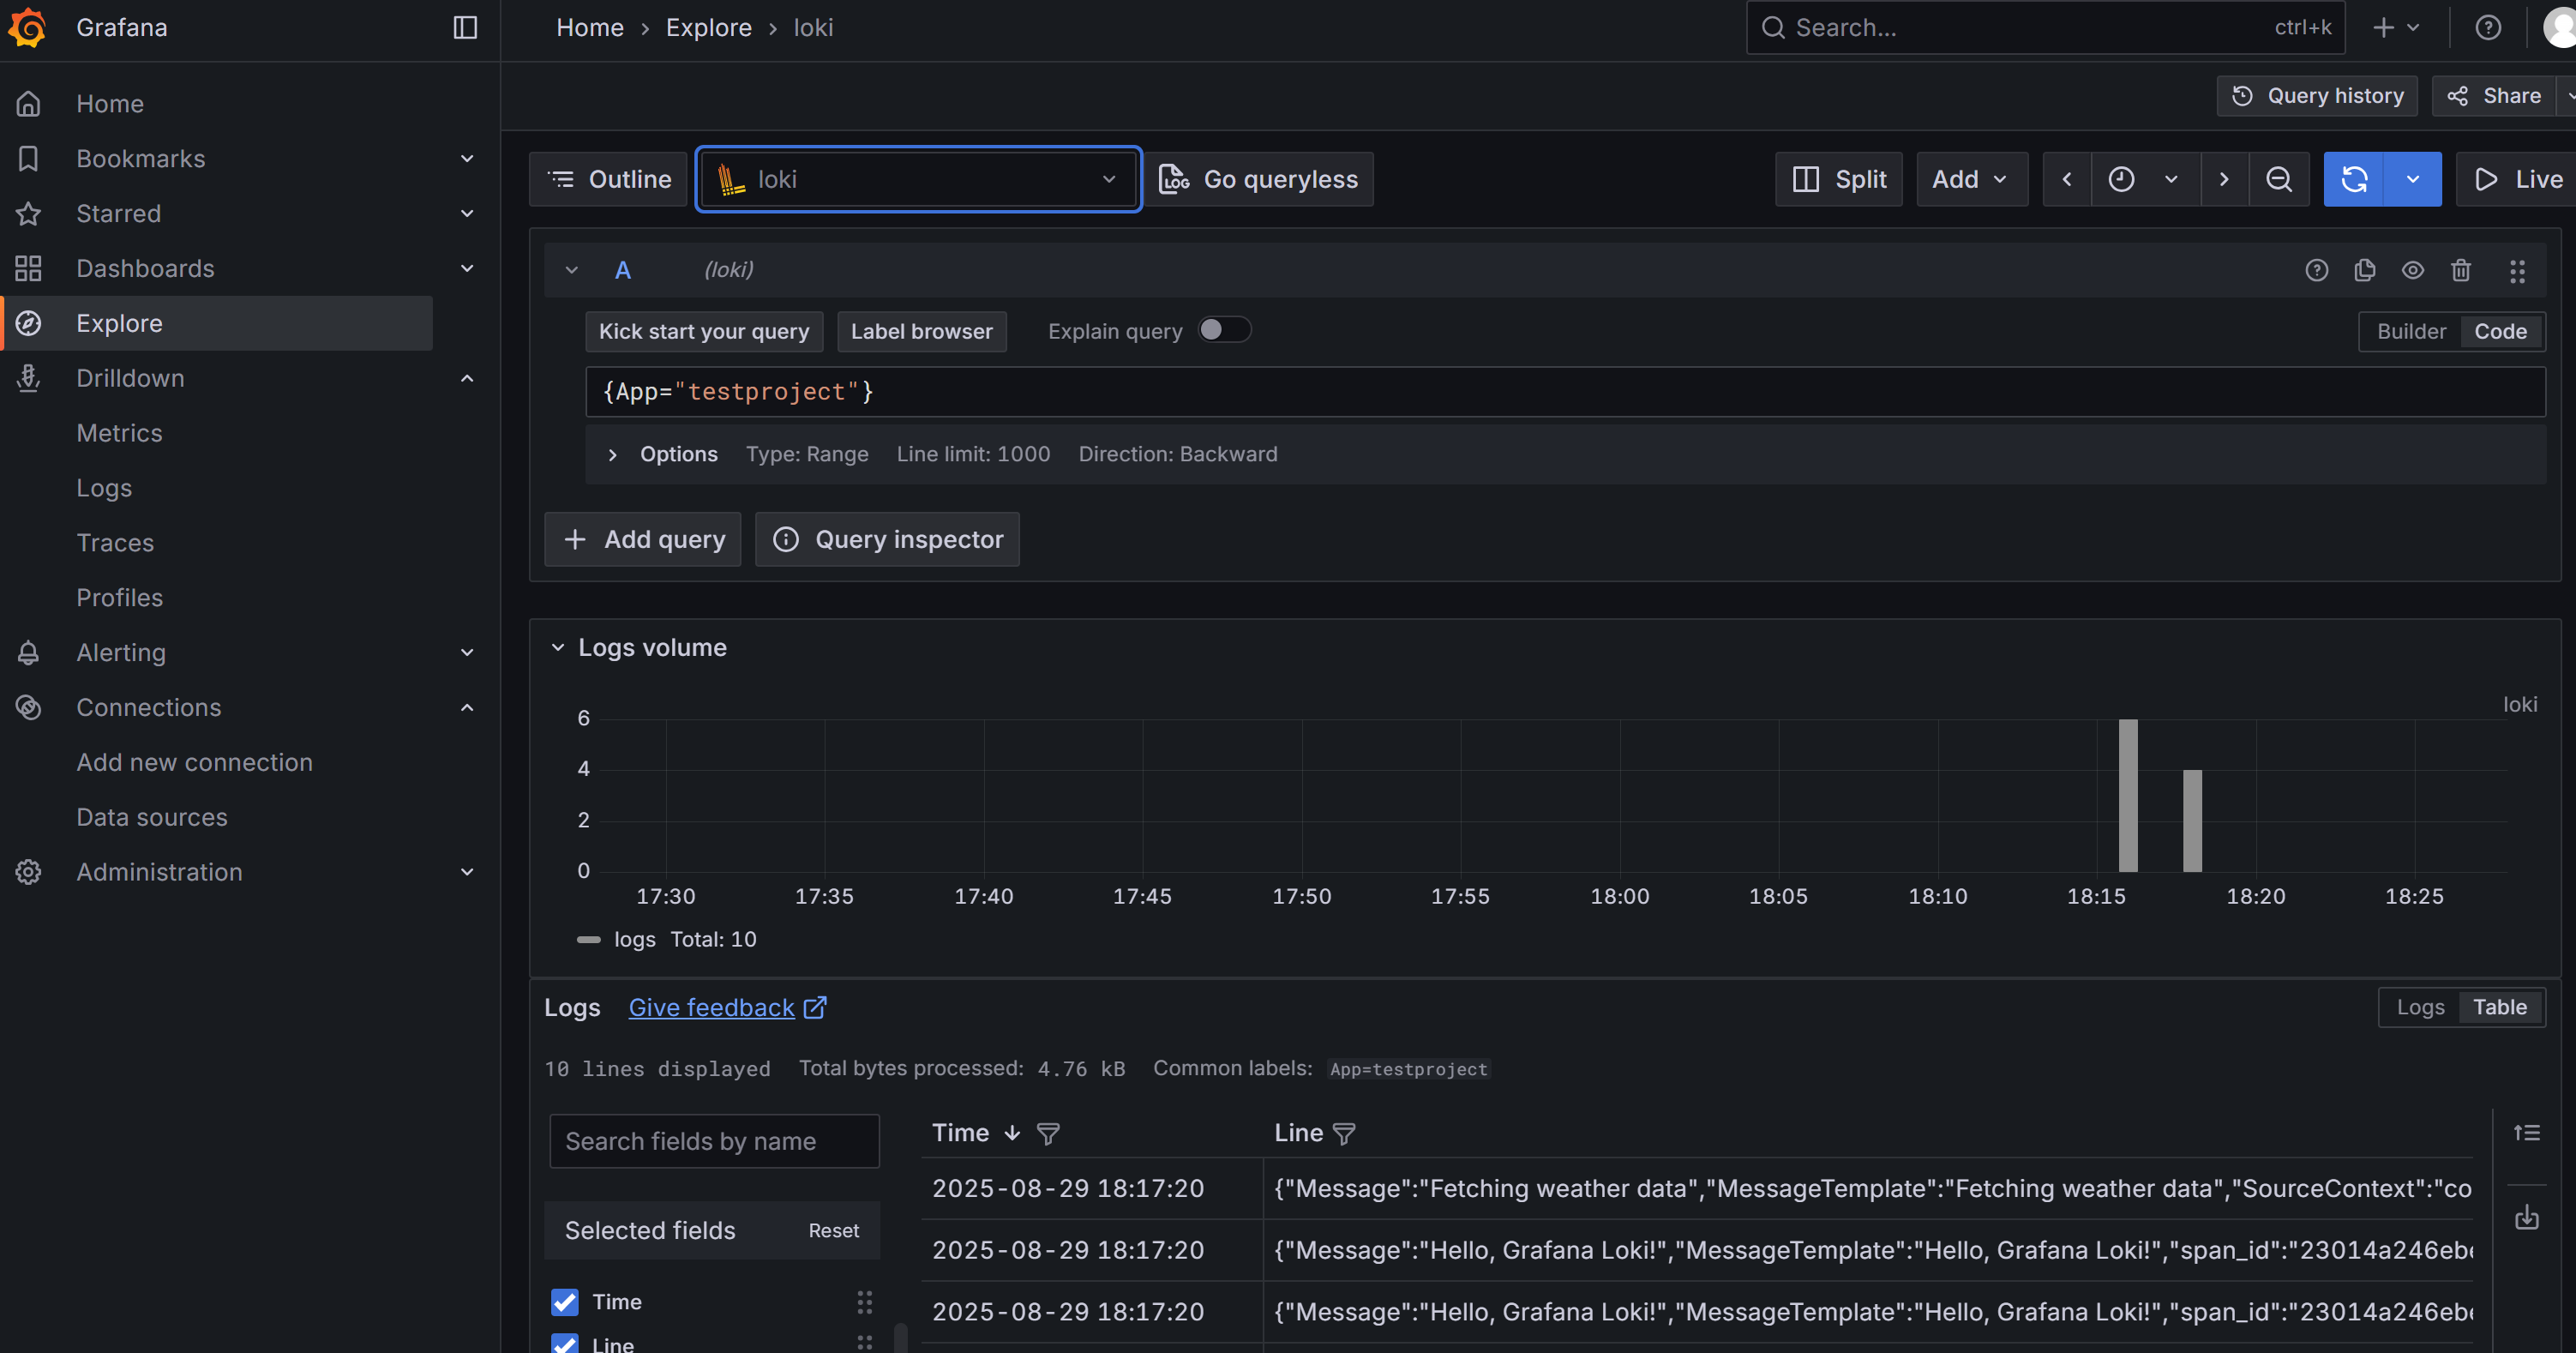The image size is (2576, 1353).
Task: Click the Line column filter icon
Action: 1343,1133
